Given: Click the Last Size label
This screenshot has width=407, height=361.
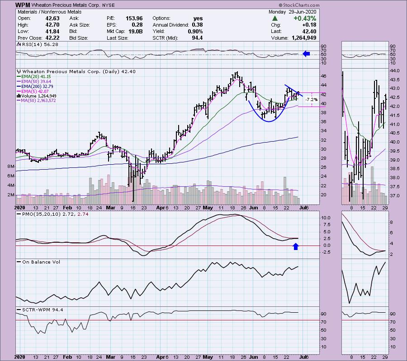Looking at the screenshot, I should tap(117, 38).
